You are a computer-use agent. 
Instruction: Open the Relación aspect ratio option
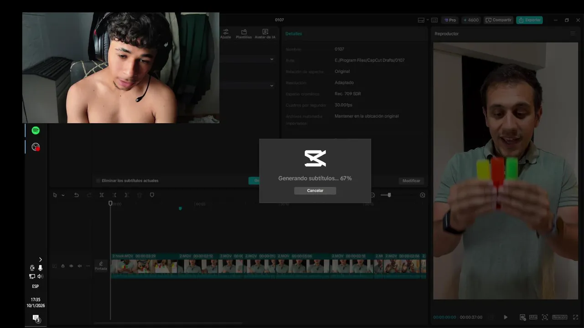560,317
